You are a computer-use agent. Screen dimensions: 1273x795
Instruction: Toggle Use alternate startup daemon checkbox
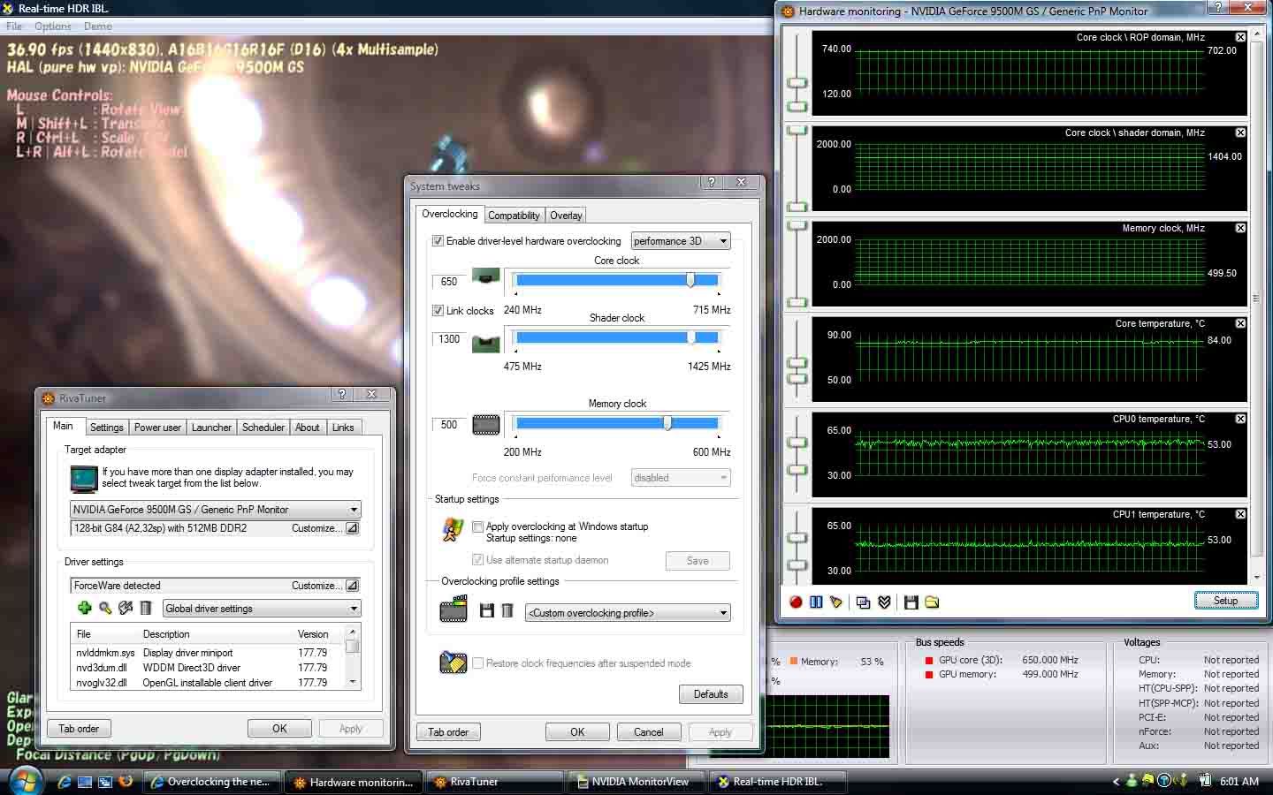tap(477, 560)
